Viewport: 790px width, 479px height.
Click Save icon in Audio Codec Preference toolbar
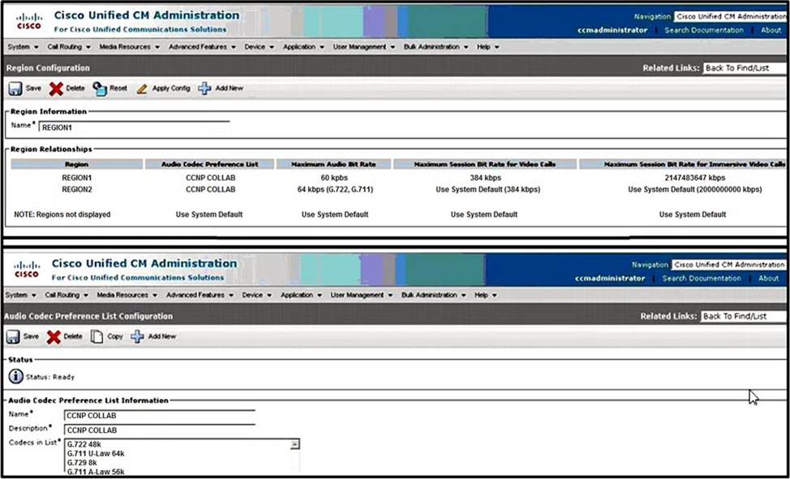pos(13,337)
